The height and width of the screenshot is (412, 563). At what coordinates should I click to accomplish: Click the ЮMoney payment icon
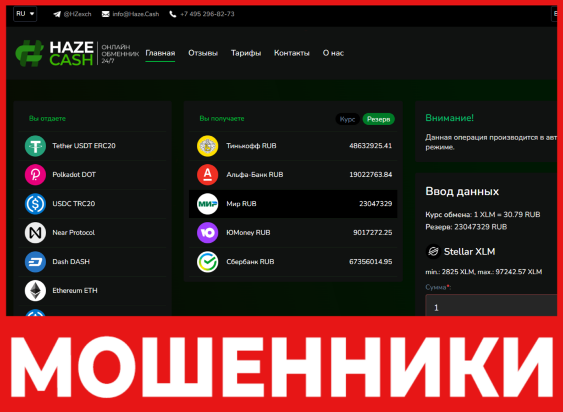pyautogui.click(x=207, y=232)
